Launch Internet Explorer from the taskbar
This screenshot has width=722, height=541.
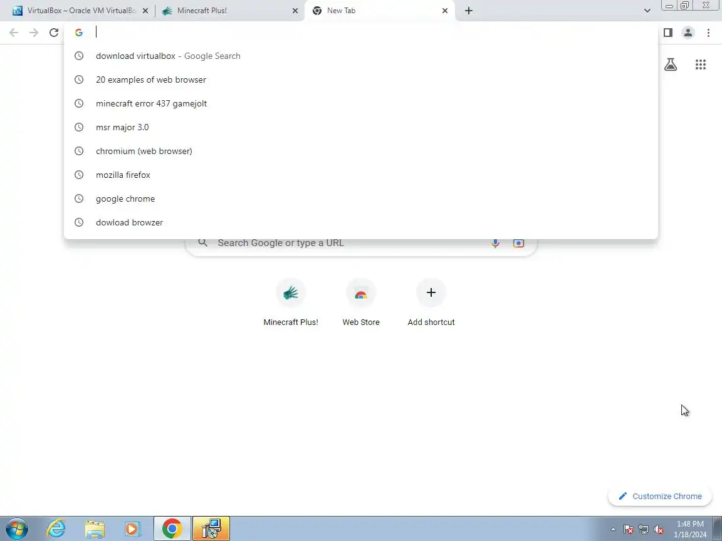56,528
